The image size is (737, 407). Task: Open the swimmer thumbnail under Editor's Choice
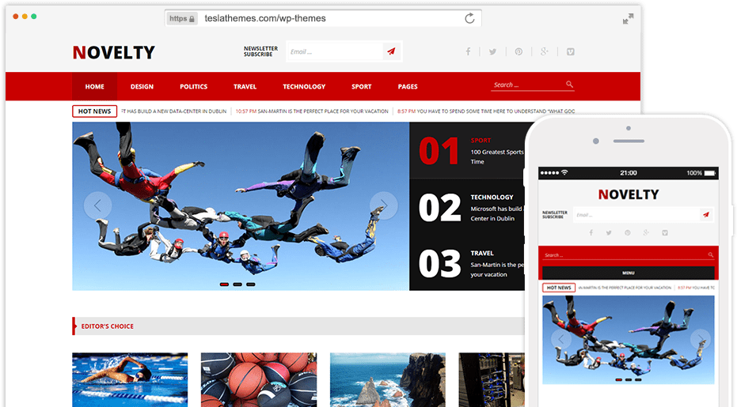click(x=130, y=380)
